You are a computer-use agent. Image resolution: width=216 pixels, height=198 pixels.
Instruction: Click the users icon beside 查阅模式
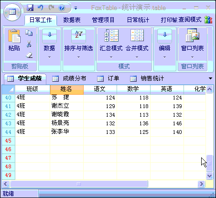[x=208, y=20]
